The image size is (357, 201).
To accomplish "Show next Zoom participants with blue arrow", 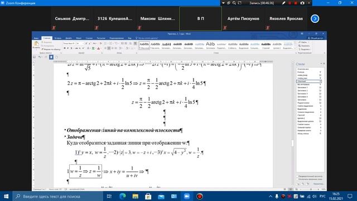I will point(315,18).
